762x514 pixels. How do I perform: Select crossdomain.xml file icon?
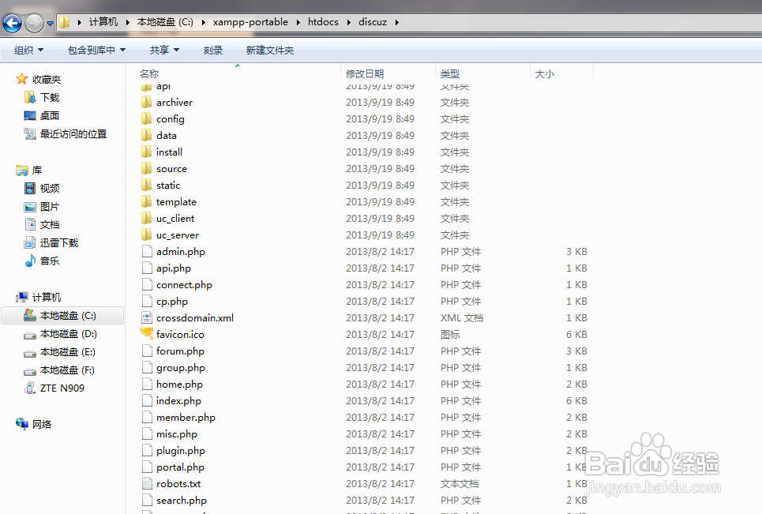pos(147,317)
